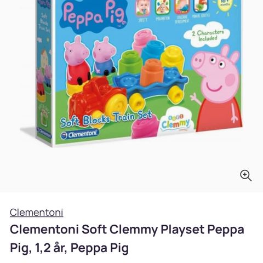
Task: Click the Sensorial Development icon on box
Action: [182, 7]
